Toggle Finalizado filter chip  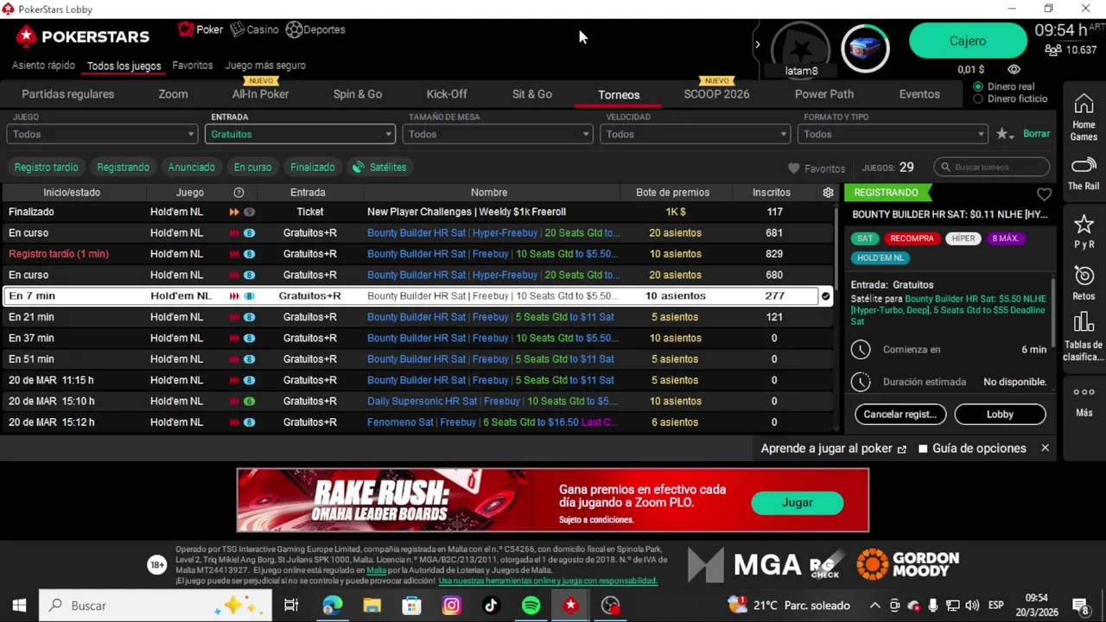click(312, 167)
